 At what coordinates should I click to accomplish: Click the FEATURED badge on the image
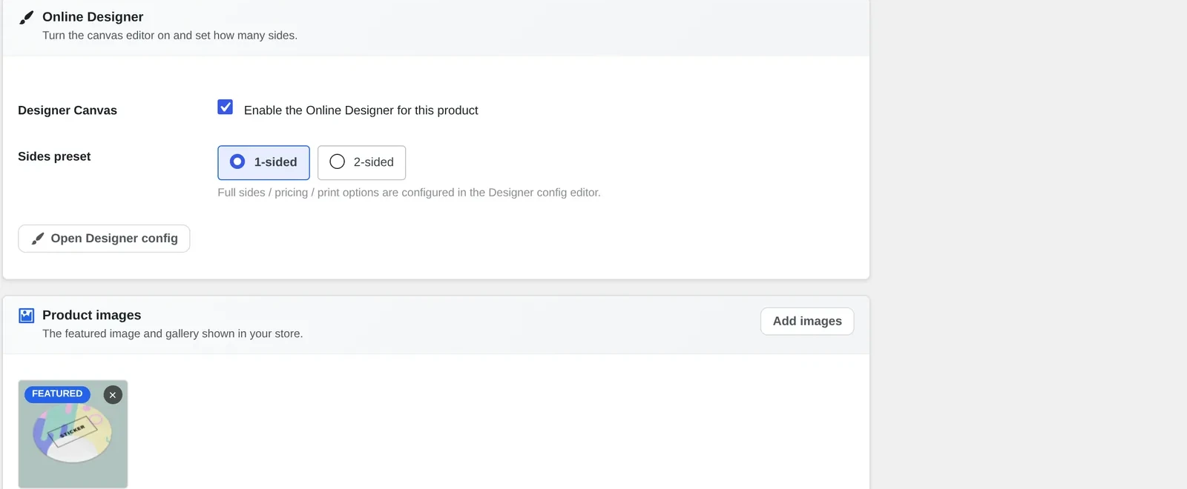point(57,394)
